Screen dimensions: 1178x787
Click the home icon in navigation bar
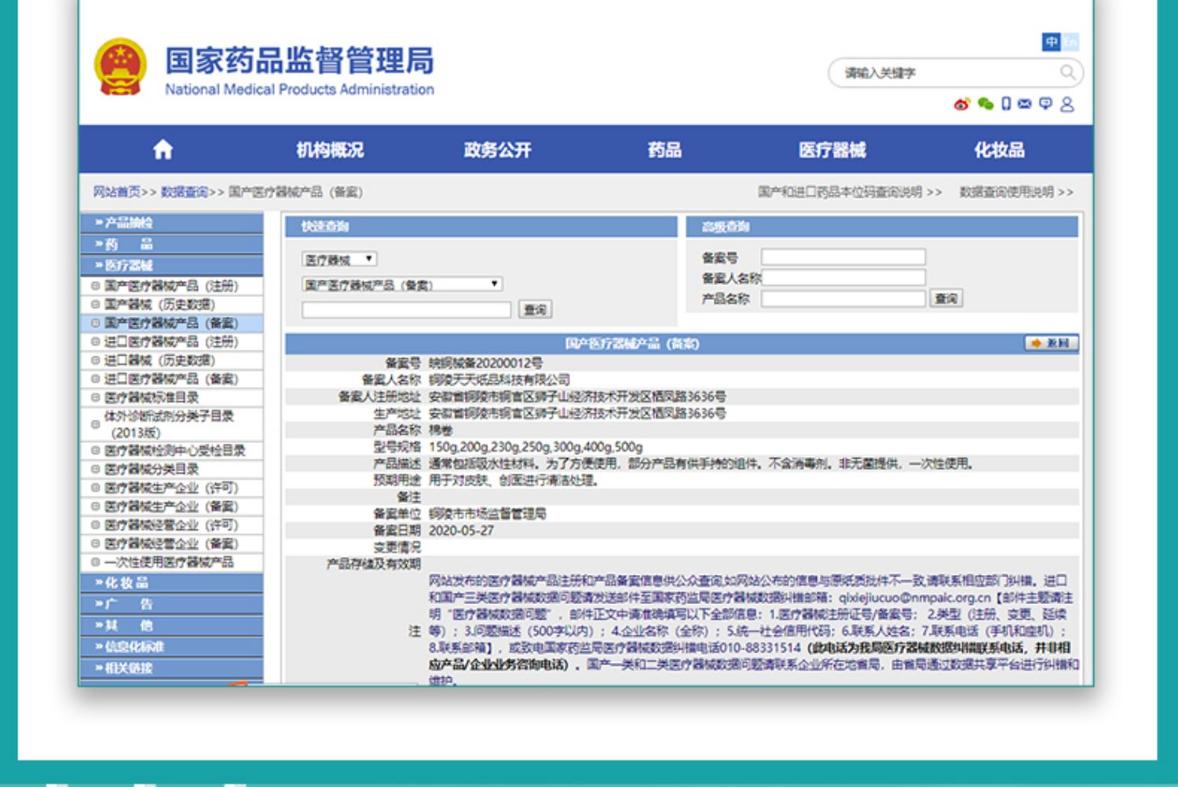click(x=163, y=149)
